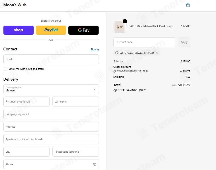Click the Postal code (optional) field
The image size is (216, 170).
point(76,152)
